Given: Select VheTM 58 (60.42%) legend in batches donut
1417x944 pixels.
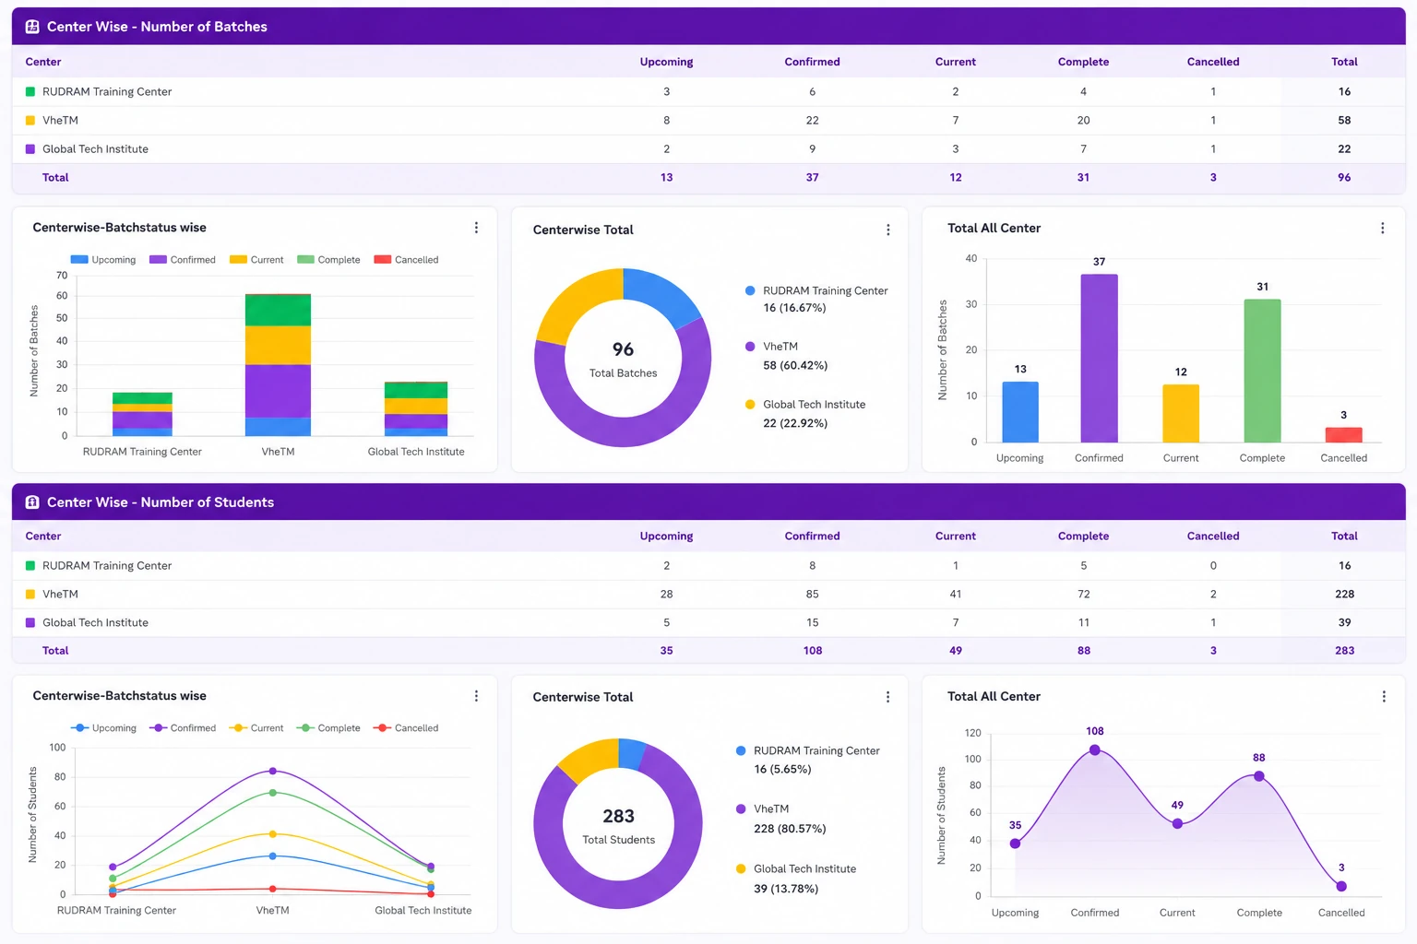Looking at the screenshot, I should [x=787, y=356].
